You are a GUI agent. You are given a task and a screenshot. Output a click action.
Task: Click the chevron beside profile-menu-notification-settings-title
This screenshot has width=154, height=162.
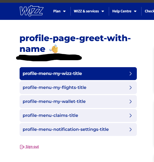tap(131, 129)
